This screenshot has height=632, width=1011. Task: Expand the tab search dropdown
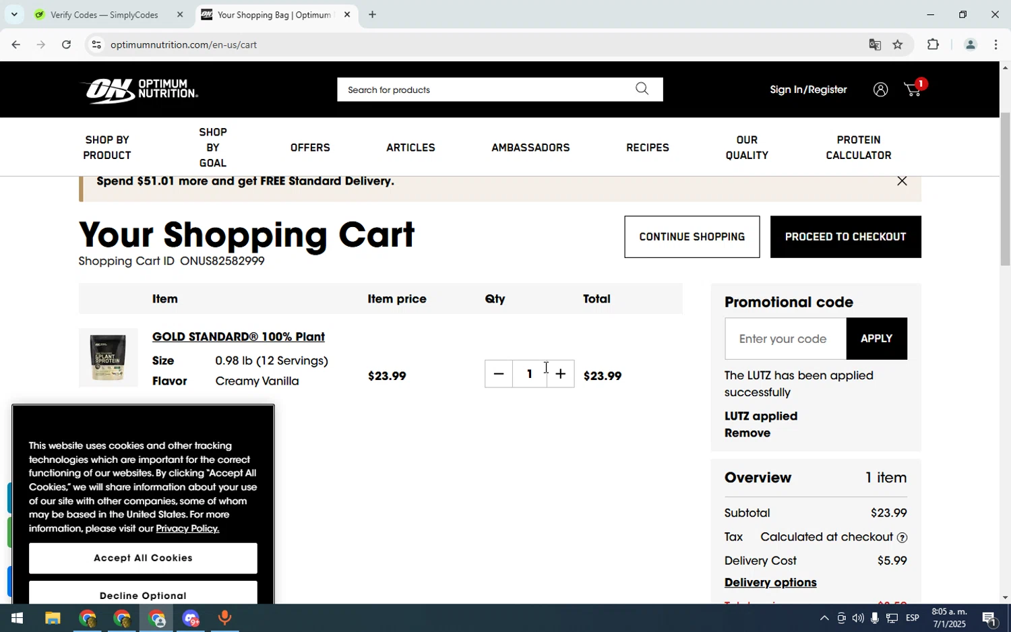[14, 14]
